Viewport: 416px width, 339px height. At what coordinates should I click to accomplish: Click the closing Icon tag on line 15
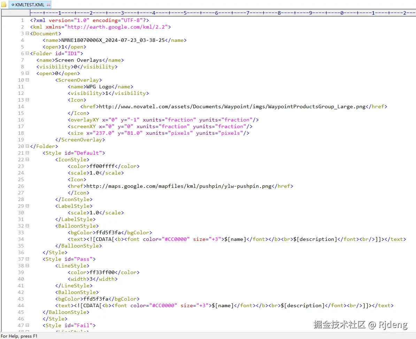(78, 113)
